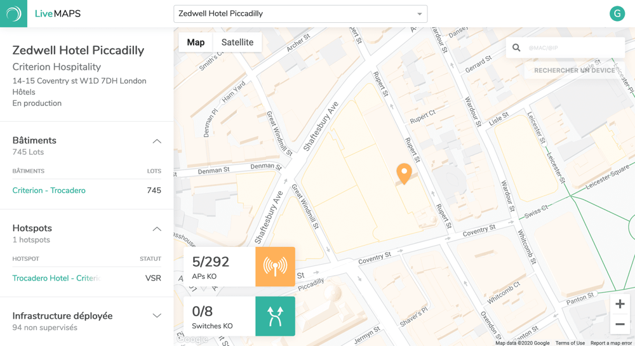Image resolution: width=635 pixels, height=346 pixels.
Task: Click the LOTS column header
Action: pyautogui.click(x=154, y=171)
